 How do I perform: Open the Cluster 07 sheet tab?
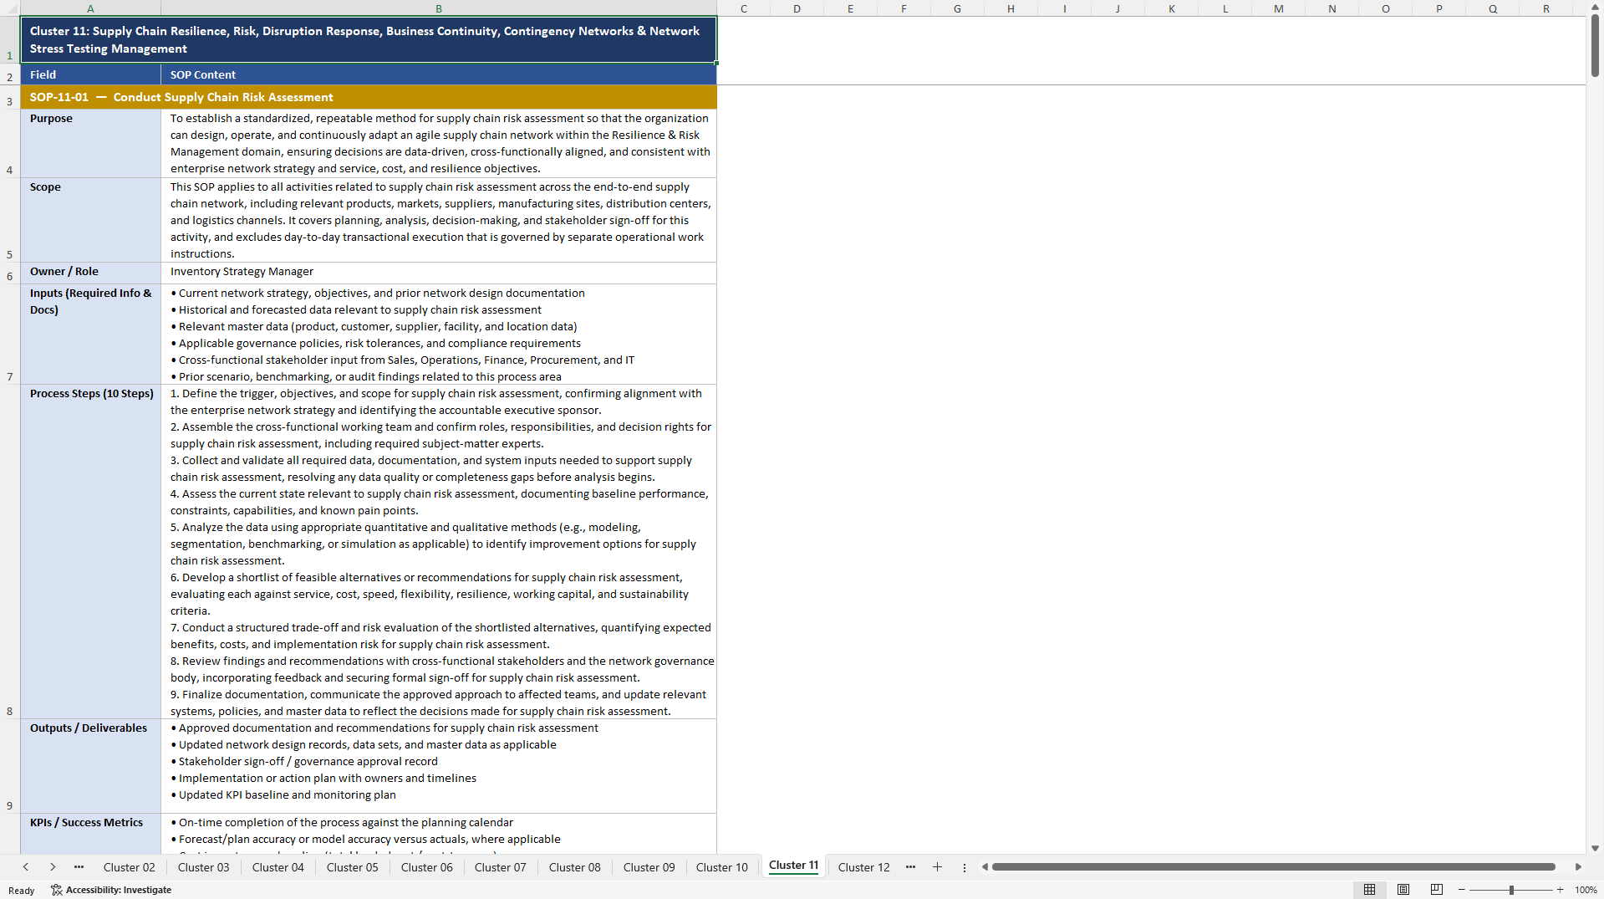(x=500, y=867)
